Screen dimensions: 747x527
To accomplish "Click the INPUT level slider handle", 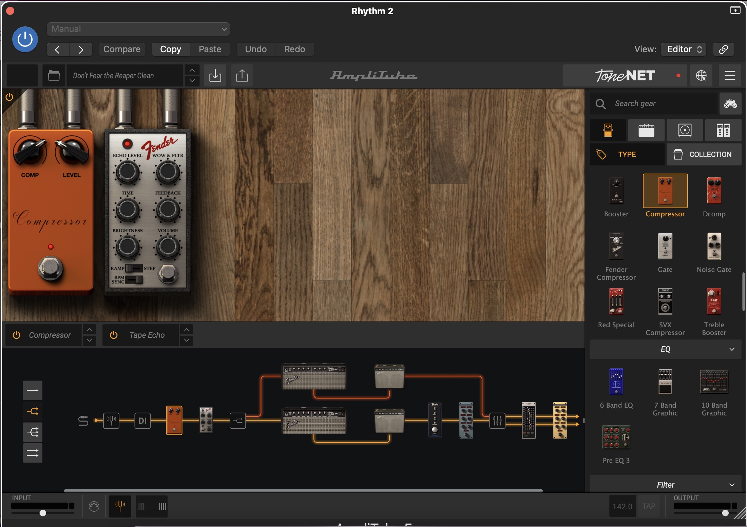I will click(43, 513).
